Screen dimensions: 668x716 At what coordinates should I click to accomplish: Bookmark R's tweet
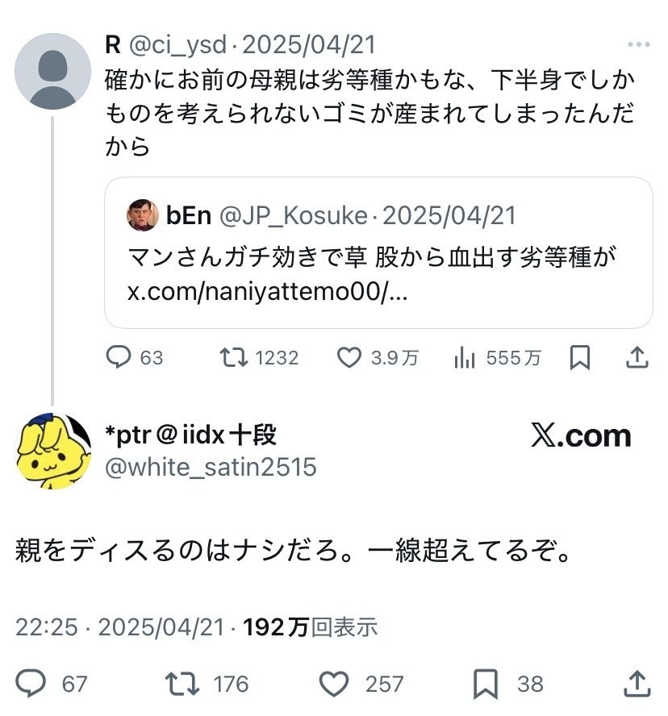[x=579, y=357]
